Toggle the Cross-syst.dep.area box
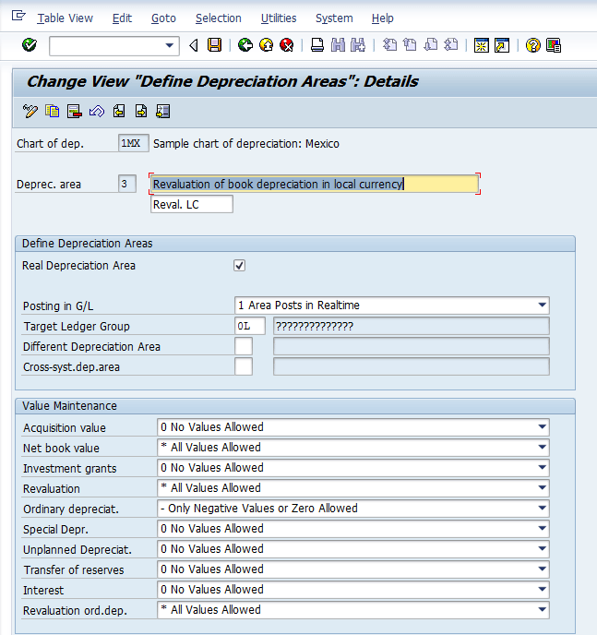Image resolution: width=597 pixels, height=635 pixels. point(244,366)
